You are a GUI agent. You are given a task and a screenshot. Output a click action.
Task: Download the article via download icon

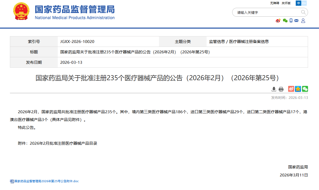click(x=274, y=89)
